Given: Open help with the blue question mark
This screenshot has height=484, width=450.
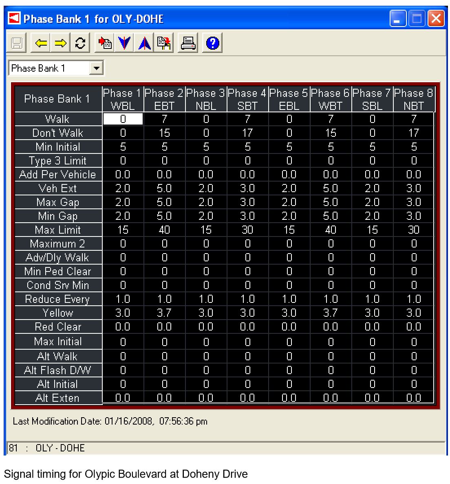Looking at the screenshot, I should (212, 43).
